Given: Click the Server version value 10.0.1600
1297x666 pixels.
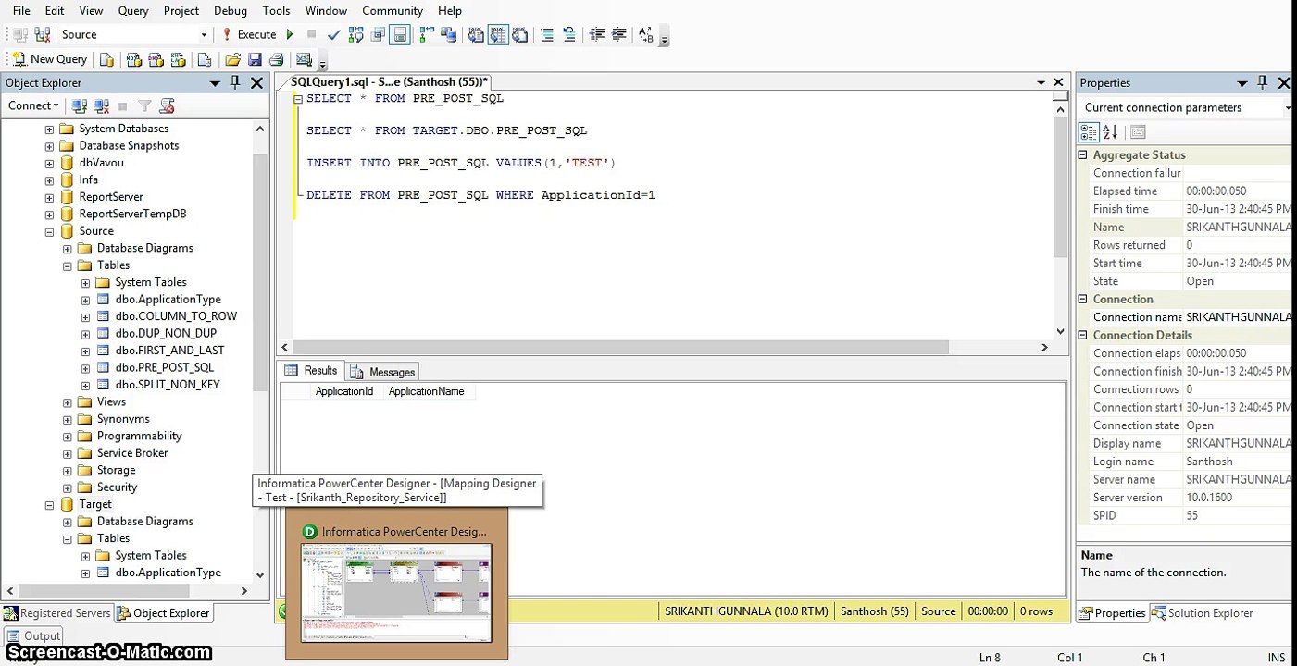Looking at the screenshot, I should 1209,498.
